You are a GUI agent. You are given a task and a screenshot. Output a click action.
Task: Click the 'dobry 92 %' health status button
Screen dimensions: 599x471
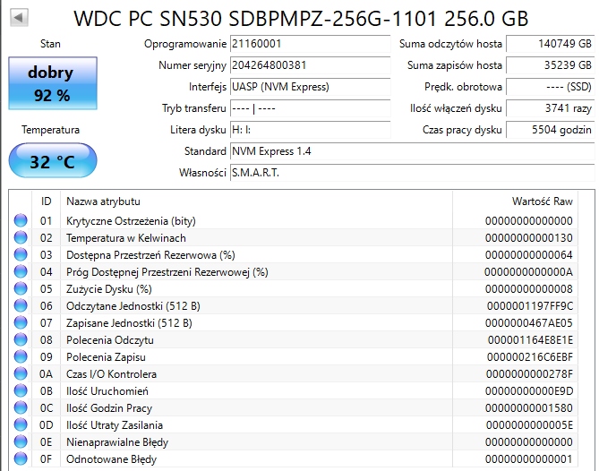coord(53,83)
